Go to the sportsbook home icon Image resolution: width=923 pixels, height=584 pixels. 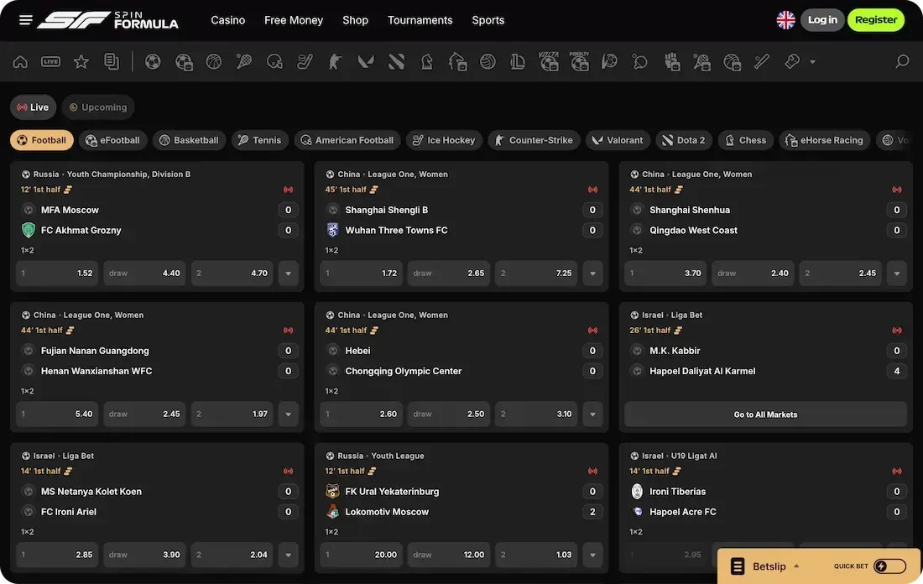[x=20, y=61]
